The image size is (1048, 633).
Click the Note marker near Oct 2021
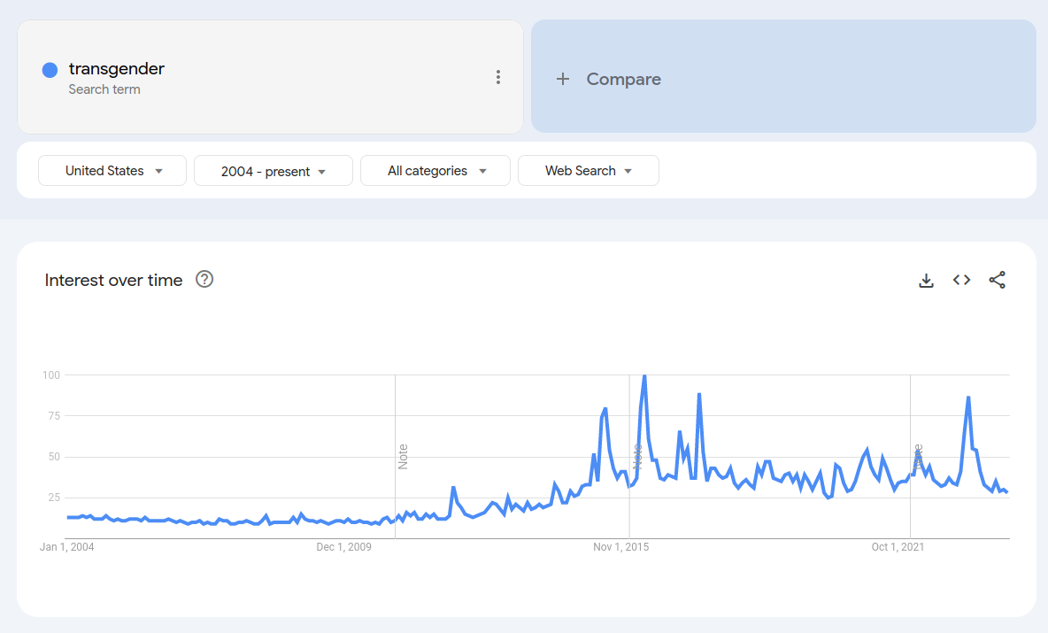point(918,457)
